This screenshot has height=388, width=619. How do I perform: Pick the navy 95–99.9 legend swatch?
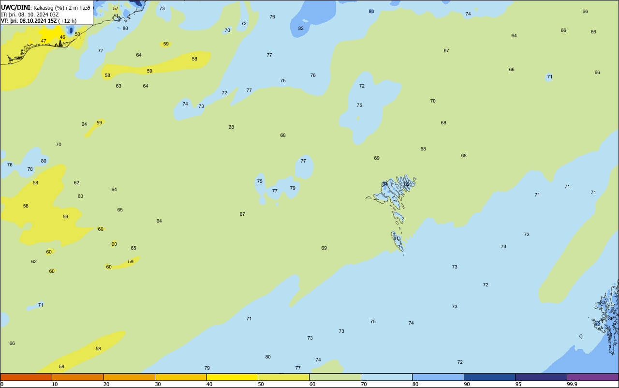541,377
